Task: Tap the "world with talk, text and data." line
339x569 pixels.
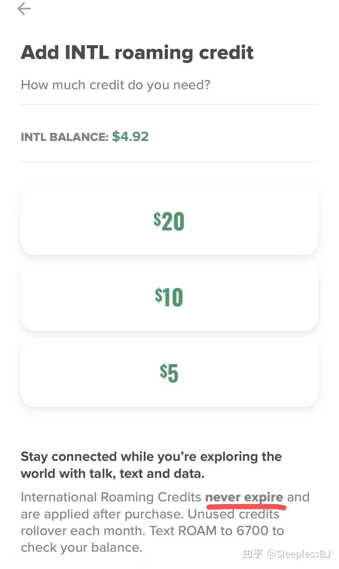Action: tap(112, 474)
